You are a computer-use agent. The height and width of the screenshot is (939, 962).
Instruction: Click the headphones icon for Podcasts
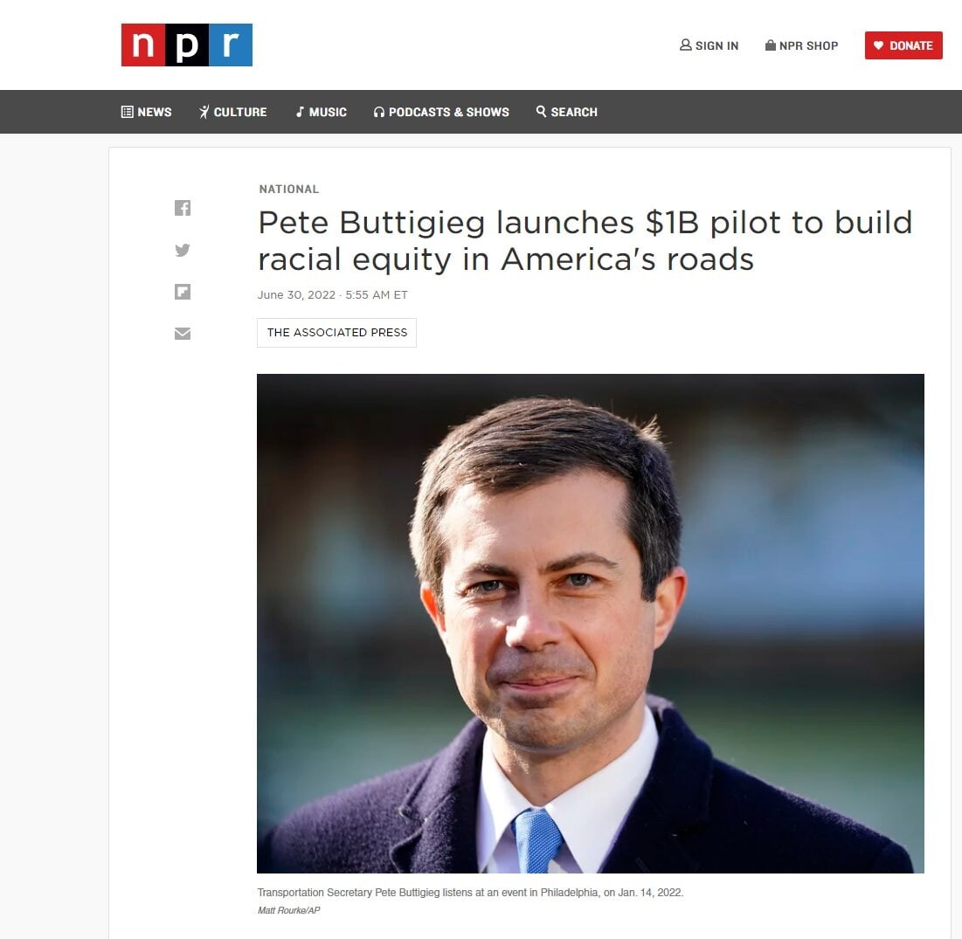point(378,112)
